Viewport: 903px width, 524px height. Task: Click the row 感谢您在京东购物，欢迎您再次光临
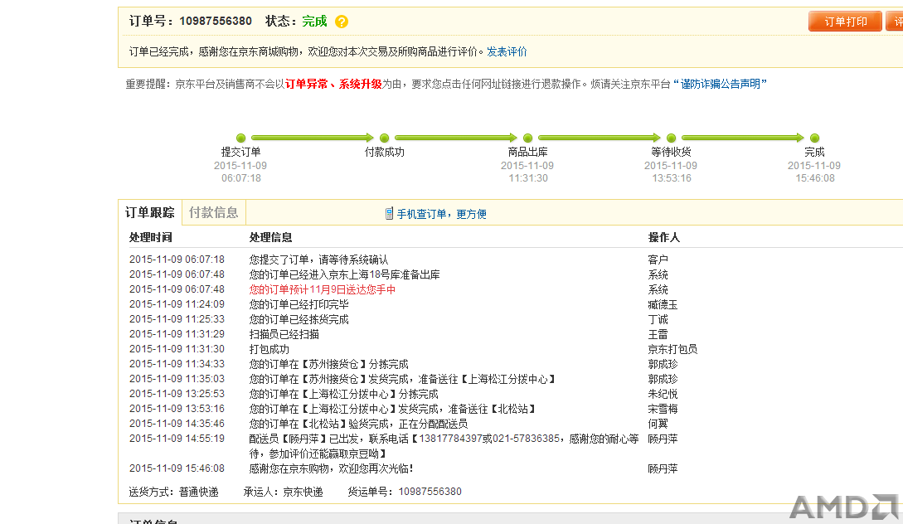coord(331,468)
